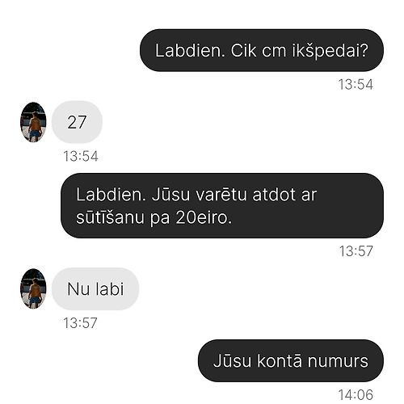Viewport: 404px width, 404px height.
Task: Click the "27" reply bubble
Action: pyautogui.click(x=77, y=122)
